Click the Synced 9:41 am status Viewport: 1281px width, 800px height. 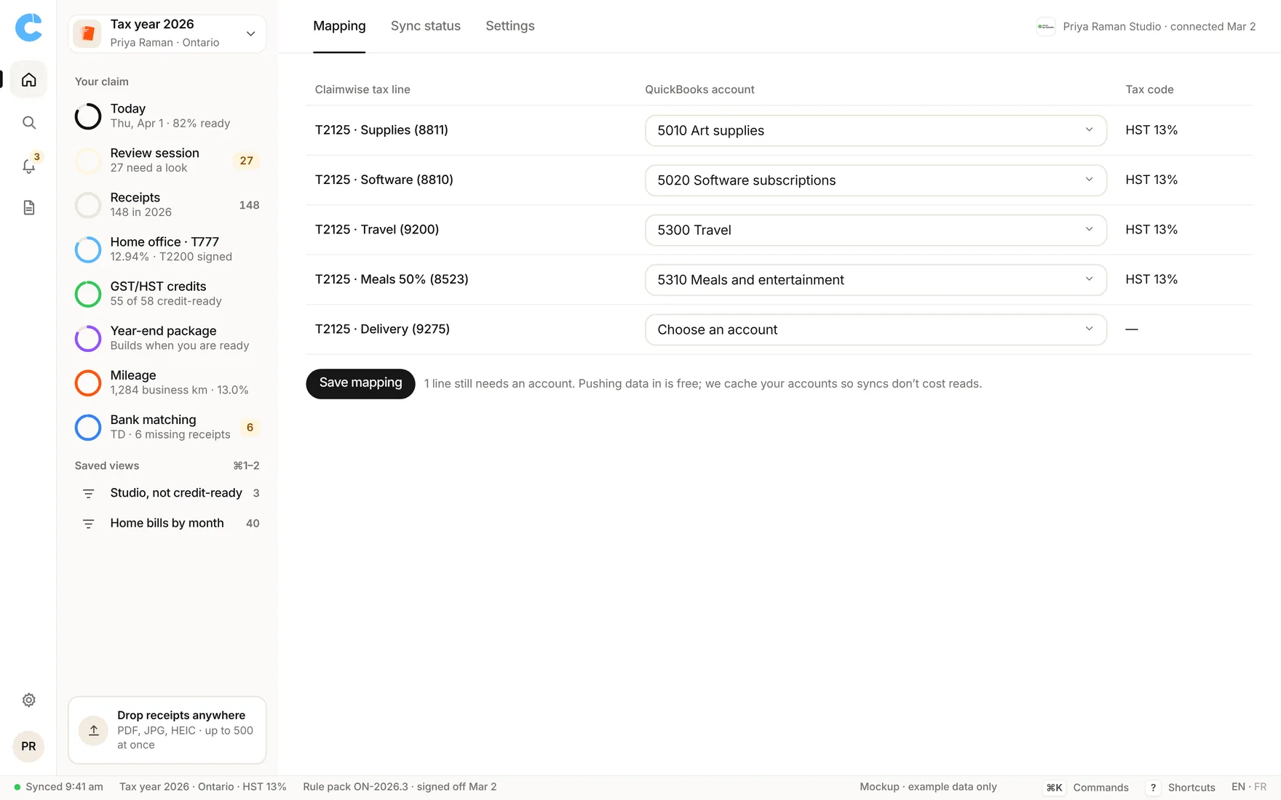click(x=58, y=787)
